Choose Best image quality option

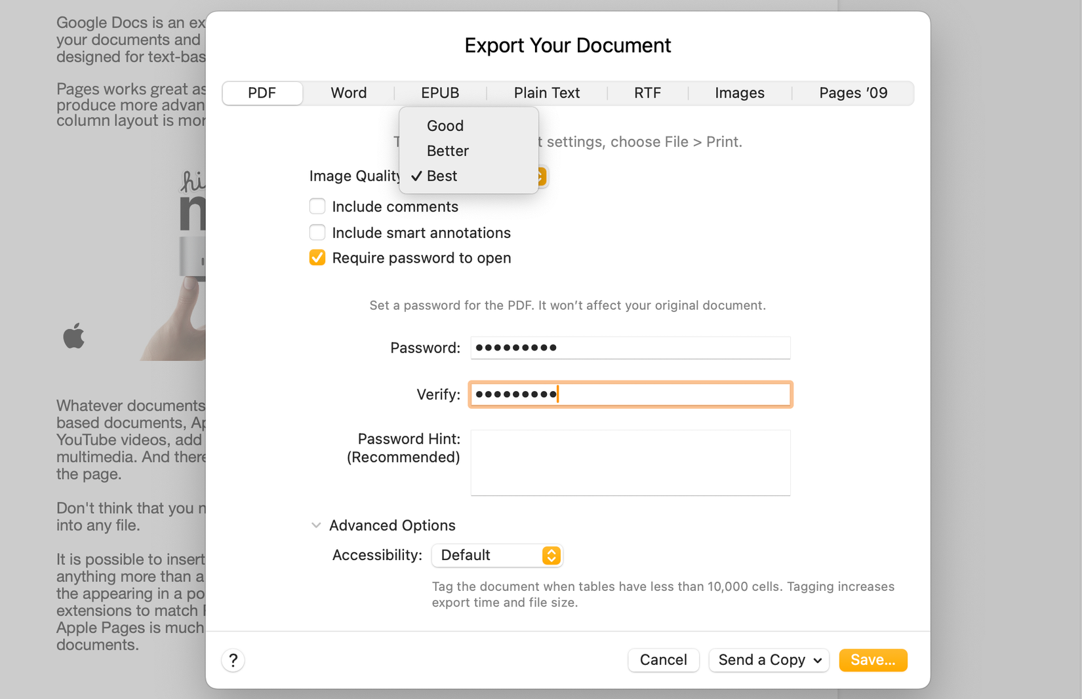point(468,176)
